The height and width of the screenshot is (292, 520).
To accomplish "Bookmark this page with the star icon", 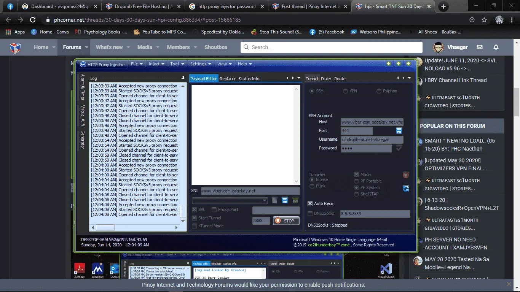I will pos(484,20).
